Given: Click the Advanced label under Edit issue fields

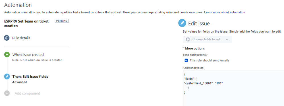Looking at the screenshot, I should click(x=20, y=82).
